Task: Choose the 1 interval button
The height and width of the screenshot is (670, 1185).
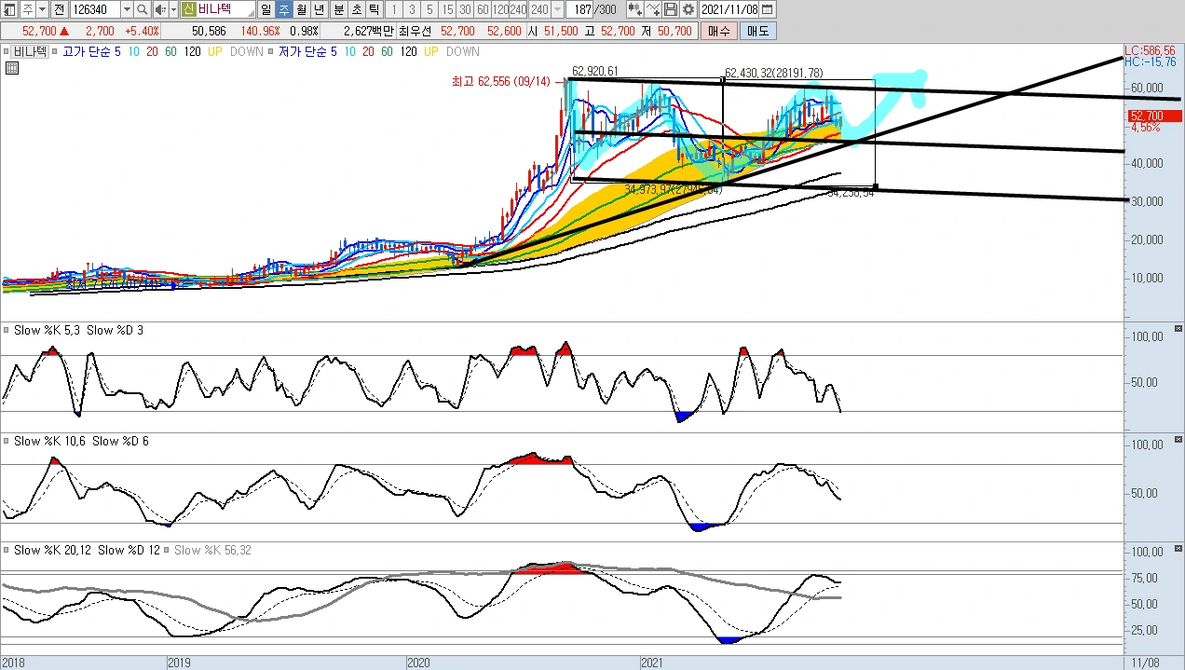Action: pos(394,9)
